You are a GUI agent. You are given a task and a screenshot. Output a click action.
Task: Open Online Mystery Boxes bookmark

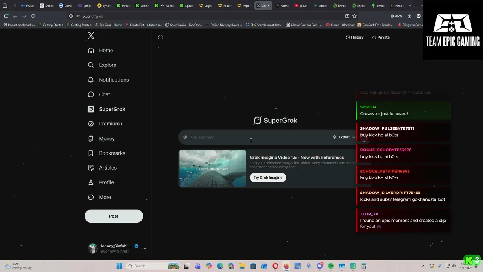point(224,25)
